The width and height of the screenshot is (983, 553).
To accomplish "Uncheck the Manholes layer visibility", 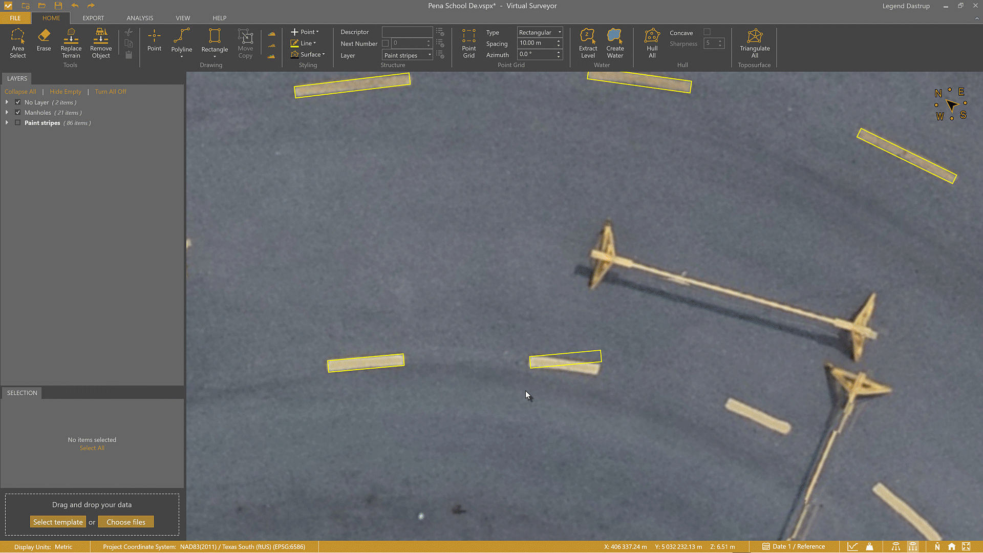I will click(x=18, y=113).
